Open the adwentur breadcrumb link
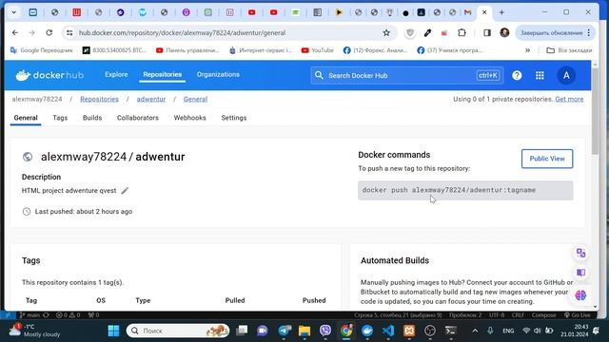The width and height of the screenshot is (609, 342). [x=151, y=99]
